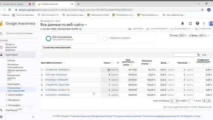Expand Демография in the sidebar
The width and height of the screenshot is (213, 120).
15,95
